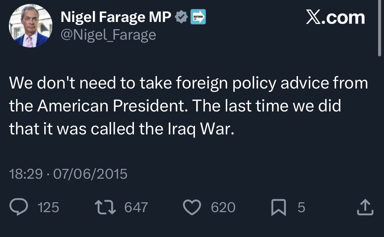Click the 07/06/2015 post date
384x237 pixels.
(x=90, y=173)
